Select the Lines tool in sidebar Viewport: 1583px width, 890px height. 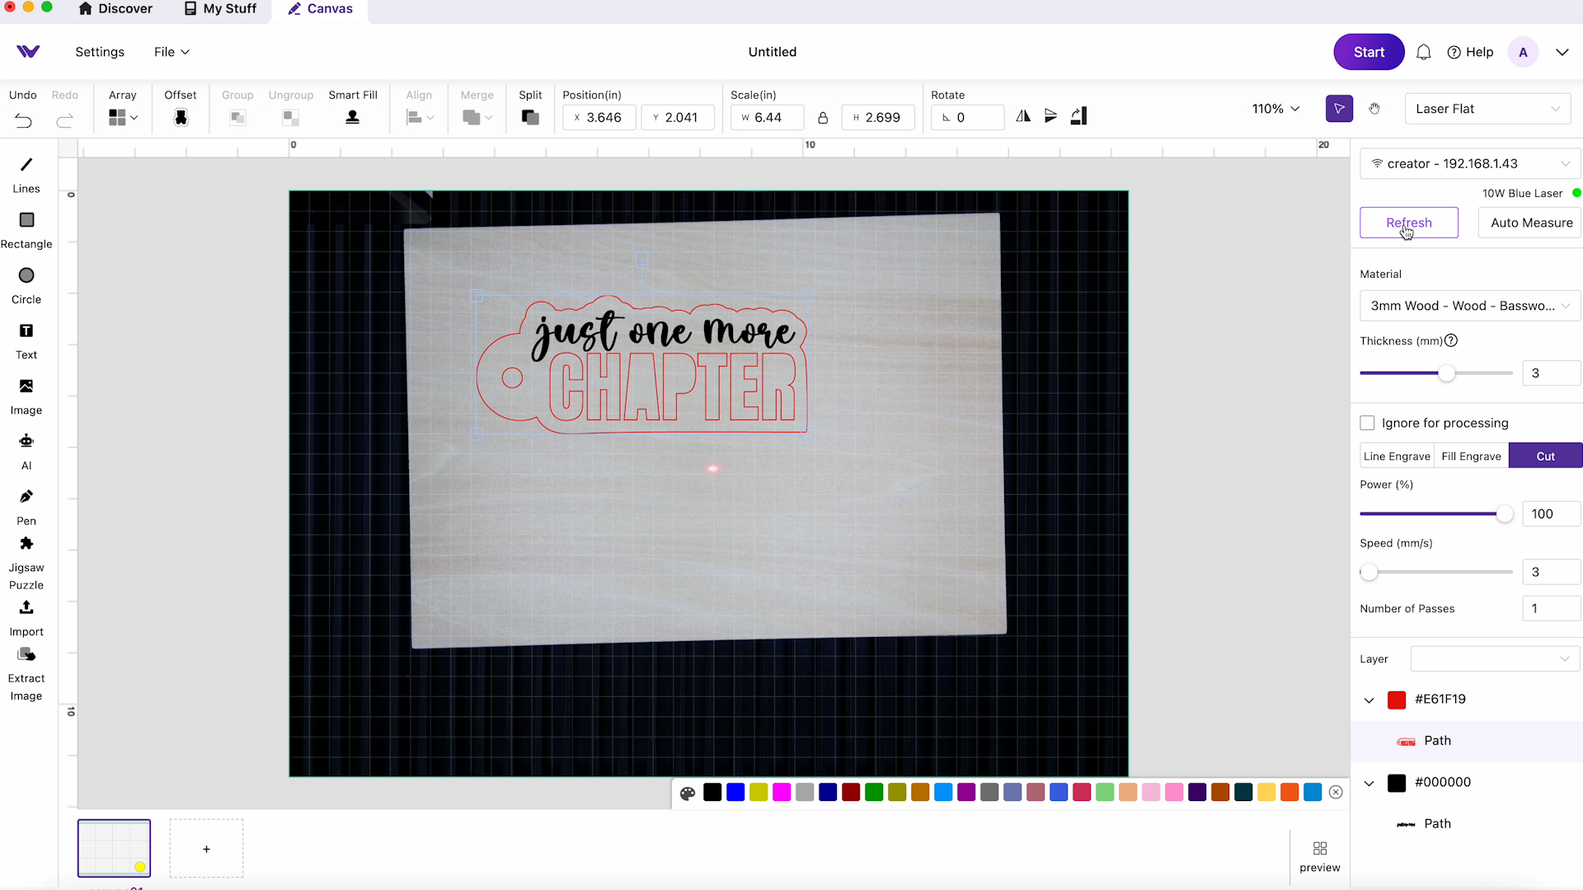[26, 174]
